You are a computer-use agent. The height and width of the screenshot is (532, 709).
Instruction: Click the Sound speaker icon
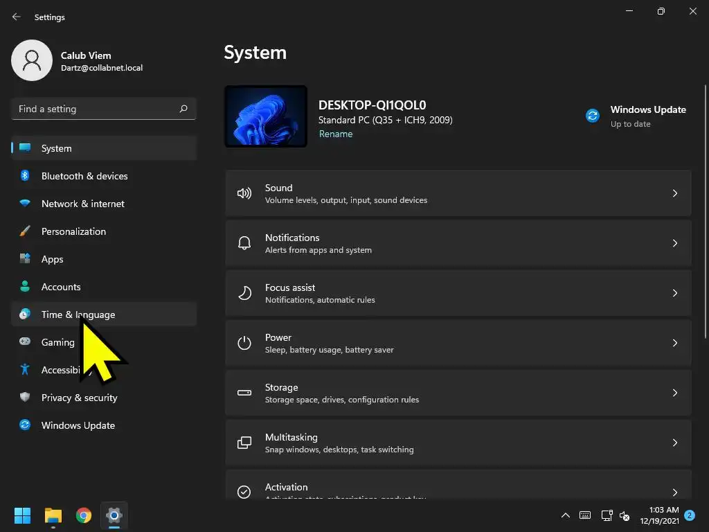[x=244, y=194]
